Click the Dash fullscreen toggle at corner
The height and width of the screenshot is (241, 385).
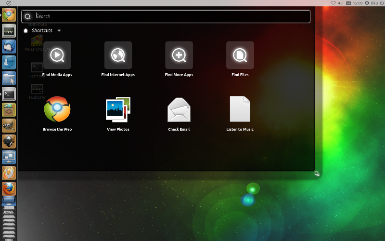[317, 174]
